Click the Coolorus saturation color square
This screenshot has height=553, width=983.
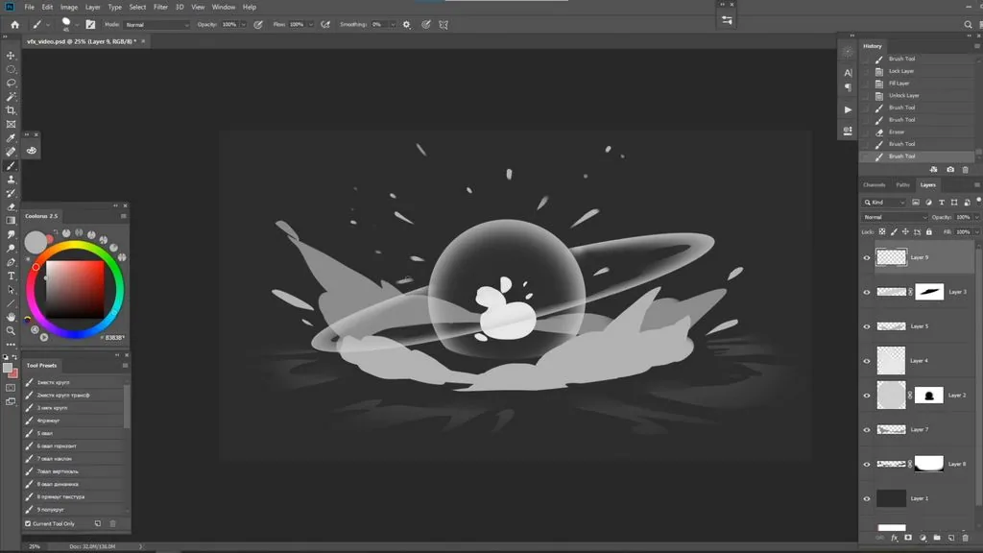click(75, 290)
